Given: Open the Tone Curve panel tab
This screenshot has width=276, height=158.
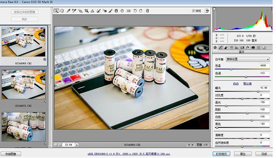Looking at the screenshot, I should coord(221,47).
